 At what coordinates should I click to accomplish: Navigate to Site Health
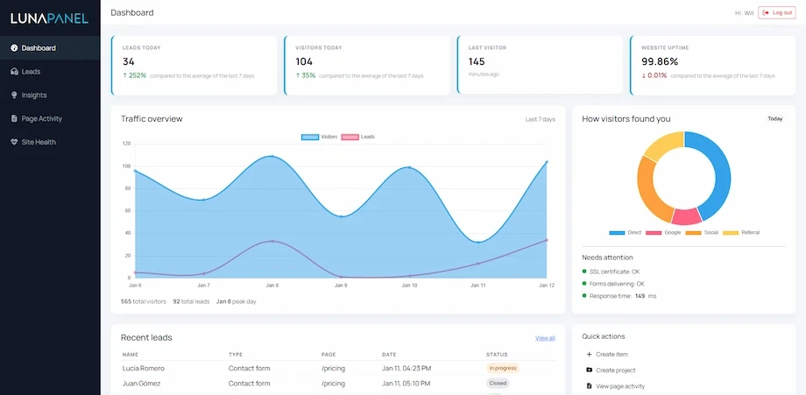[x=50, y=142]
